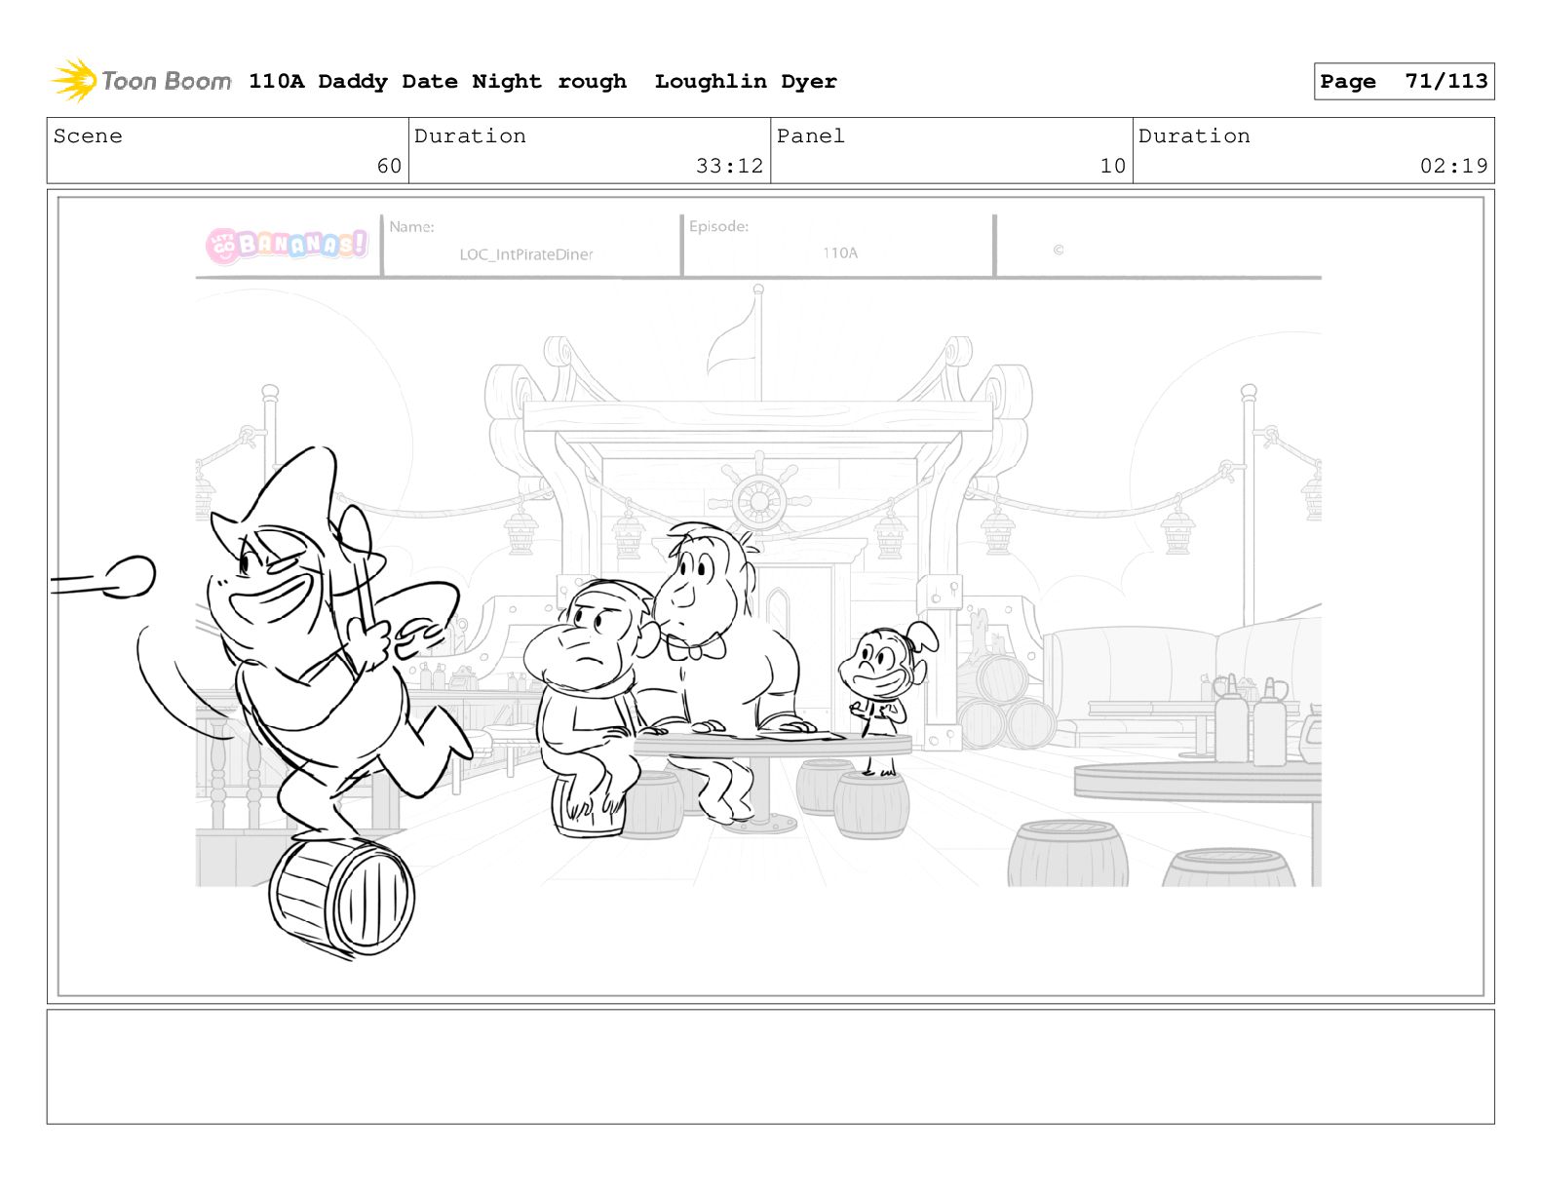
Task: Click the location name 'LOC_IntPirateDiner'
Action: (526, 255)
